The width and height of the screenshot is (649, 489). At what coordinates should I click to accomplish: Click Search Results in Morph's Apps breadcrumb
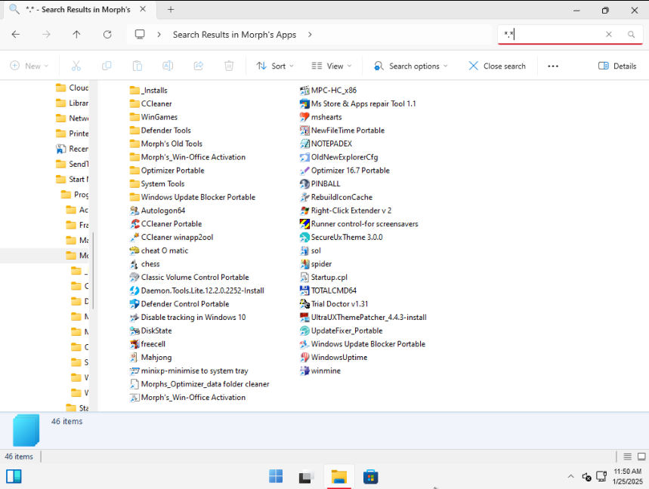[234, 35]
